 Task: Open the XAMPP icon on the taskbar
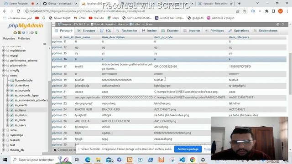point(130,160)
